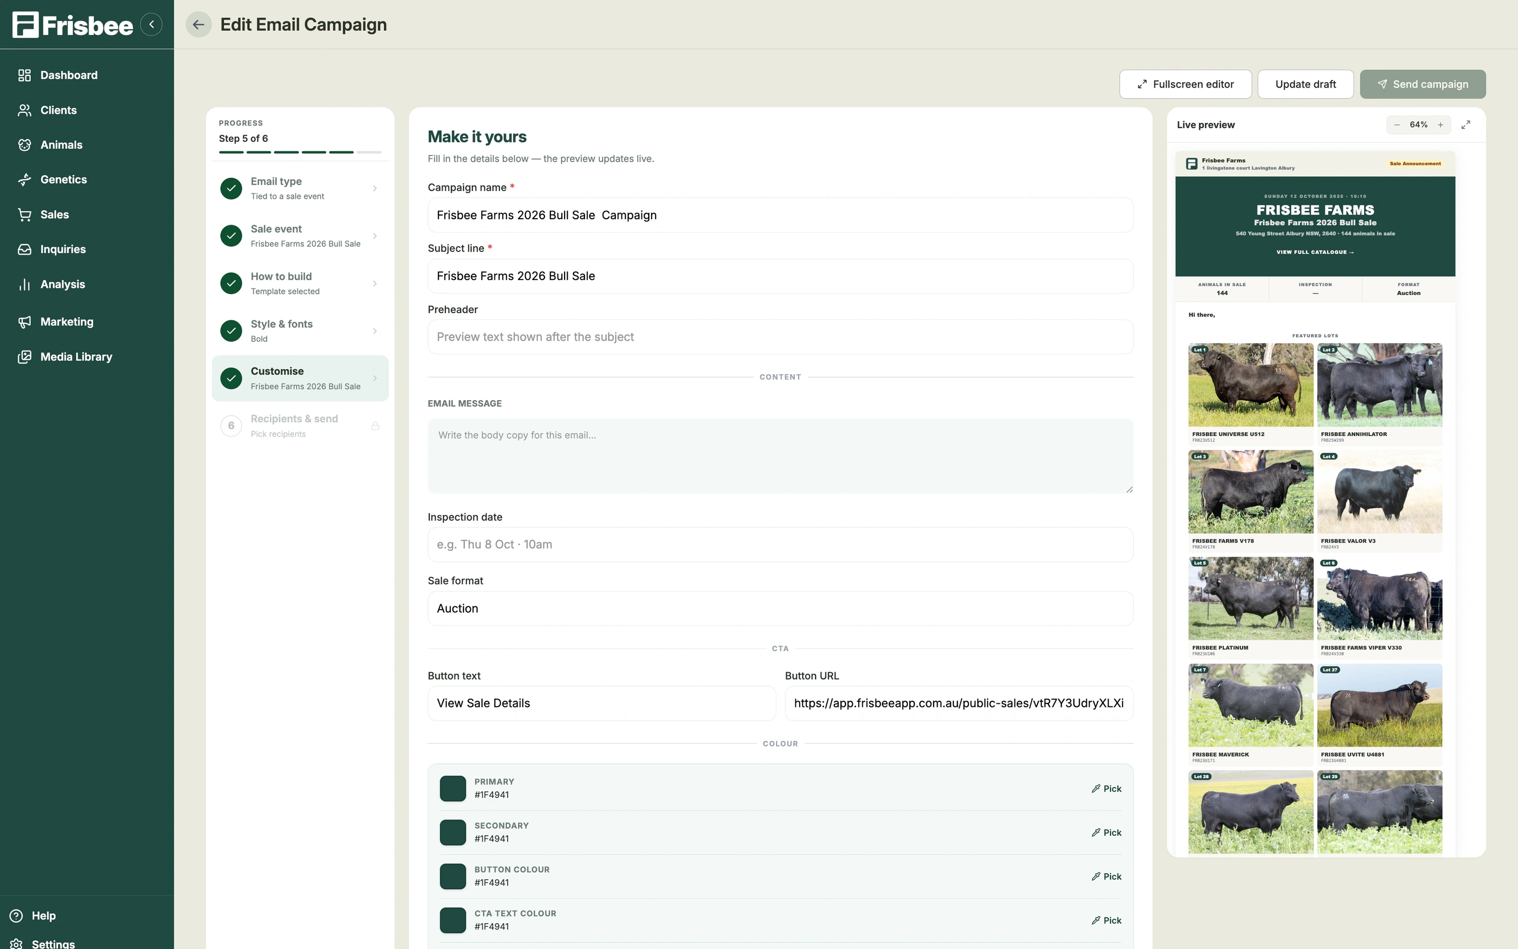Pick the Button colour
Viewport: 1518px width, 949px height.
tap(1106, 877)
